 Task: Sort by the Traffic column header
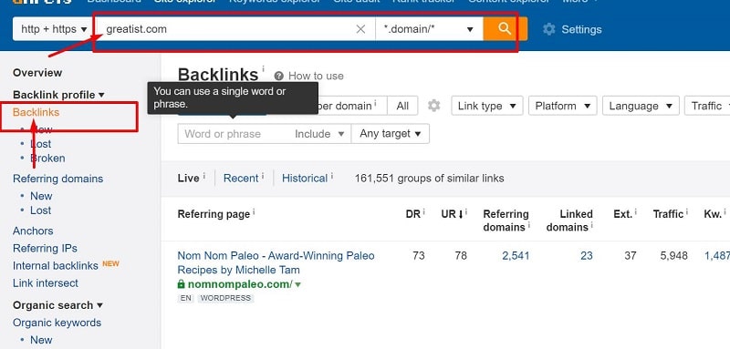(x=668, y=214)
